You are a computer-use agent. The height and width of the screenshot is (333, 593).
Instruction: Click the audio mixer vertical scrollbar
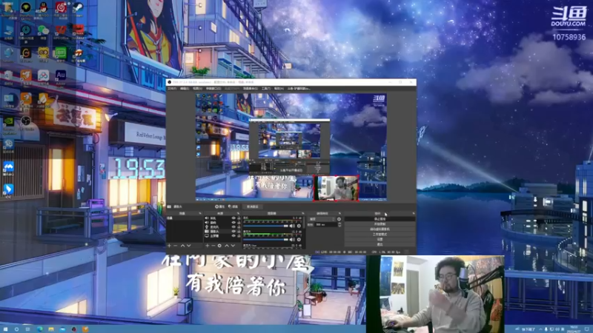305,222
